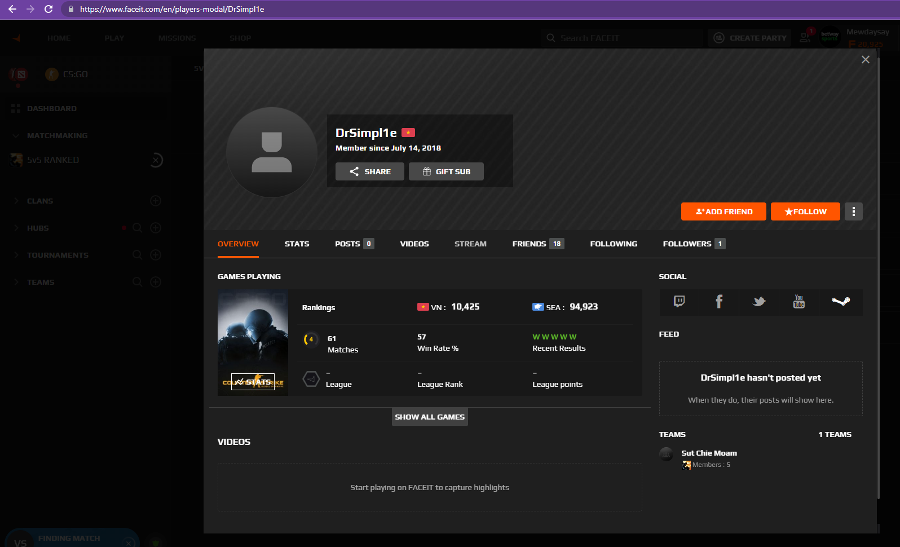
Task: Add a tournament with plus icon
Action: tap(156, 255)
